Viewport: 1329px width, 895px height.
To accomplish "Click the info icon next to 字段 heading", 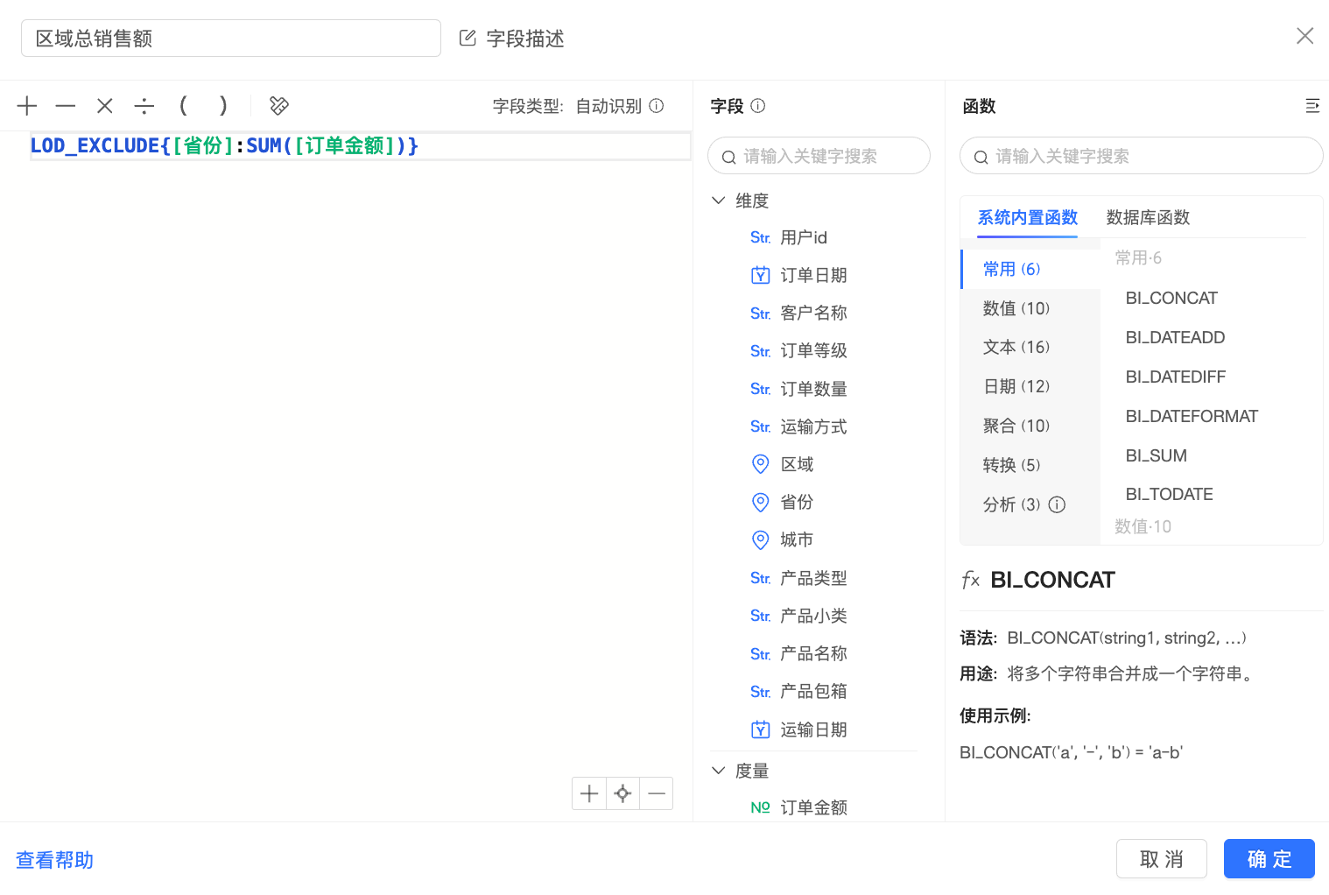I will [758, 106].
